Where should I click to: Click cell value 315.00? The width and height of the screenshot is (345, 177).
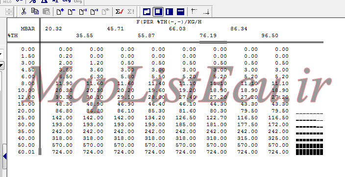[247, 138]
